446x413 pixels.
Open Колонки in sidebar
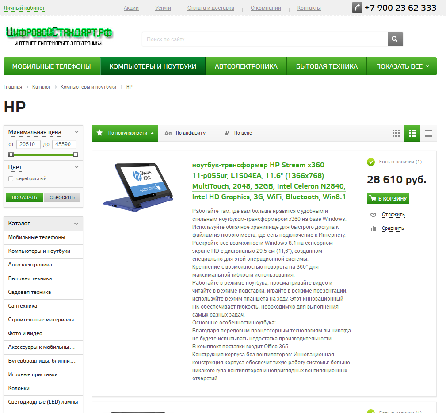click(x=43, y=388)
